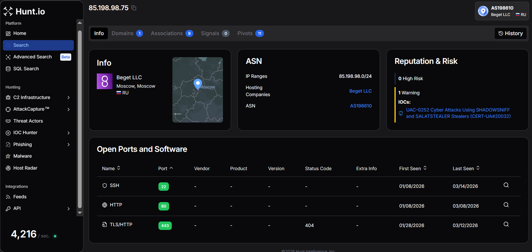Open Host Radar from sidebar
This screenshot has height=252, width=532.
(x=25, y=168)
